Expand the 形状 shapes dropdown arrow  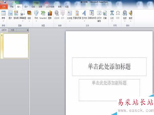pos(36,21)
